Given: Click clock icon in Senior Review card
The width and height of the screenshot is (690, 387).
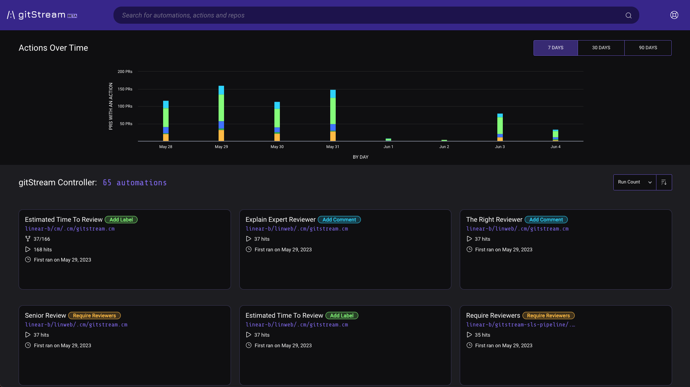Looking at the screenshot, I should click(x=28, y=345).
